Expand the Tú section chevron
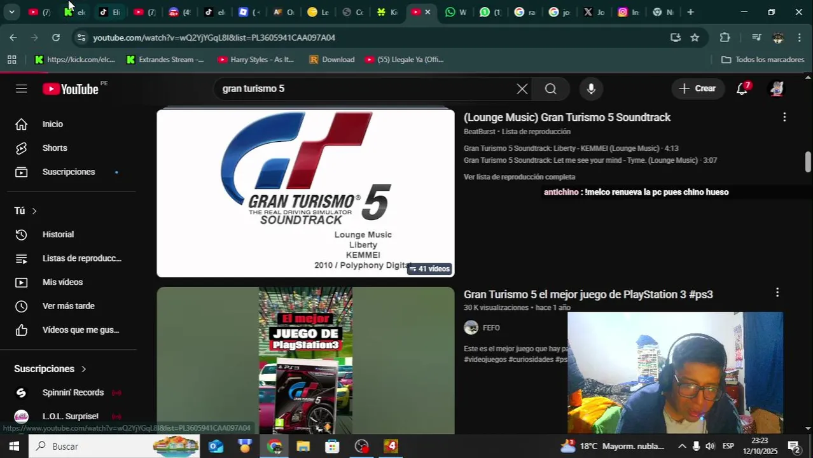 [x=34, y=211]
